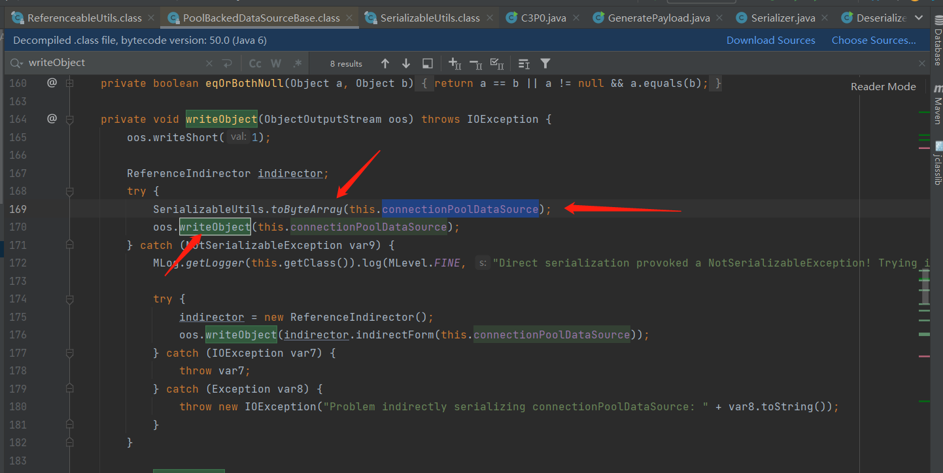Select PoolBackedDataSourceBase.class tab

pyautogui.click(x=261, y=18)
